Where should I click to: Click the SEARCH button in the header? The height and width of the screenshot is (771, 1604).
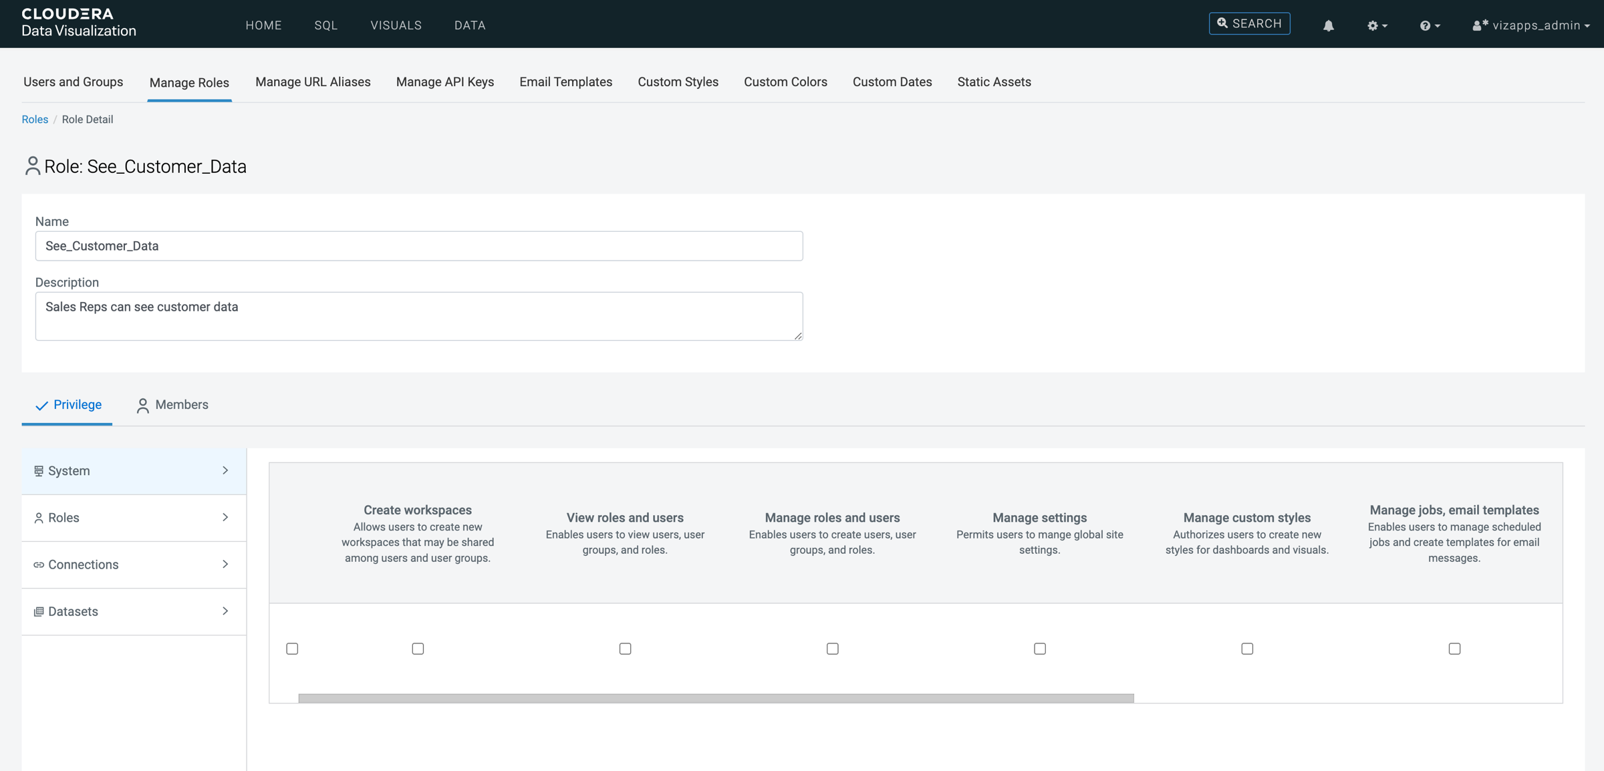pos(1248,23)
